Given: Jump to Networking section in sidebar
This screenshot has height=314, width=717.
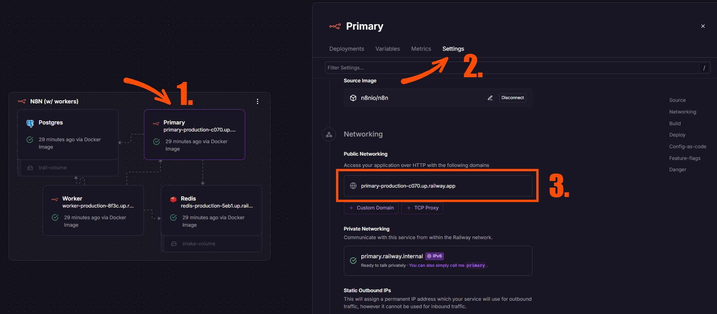Looking at the screenshot, I should 683,112.
